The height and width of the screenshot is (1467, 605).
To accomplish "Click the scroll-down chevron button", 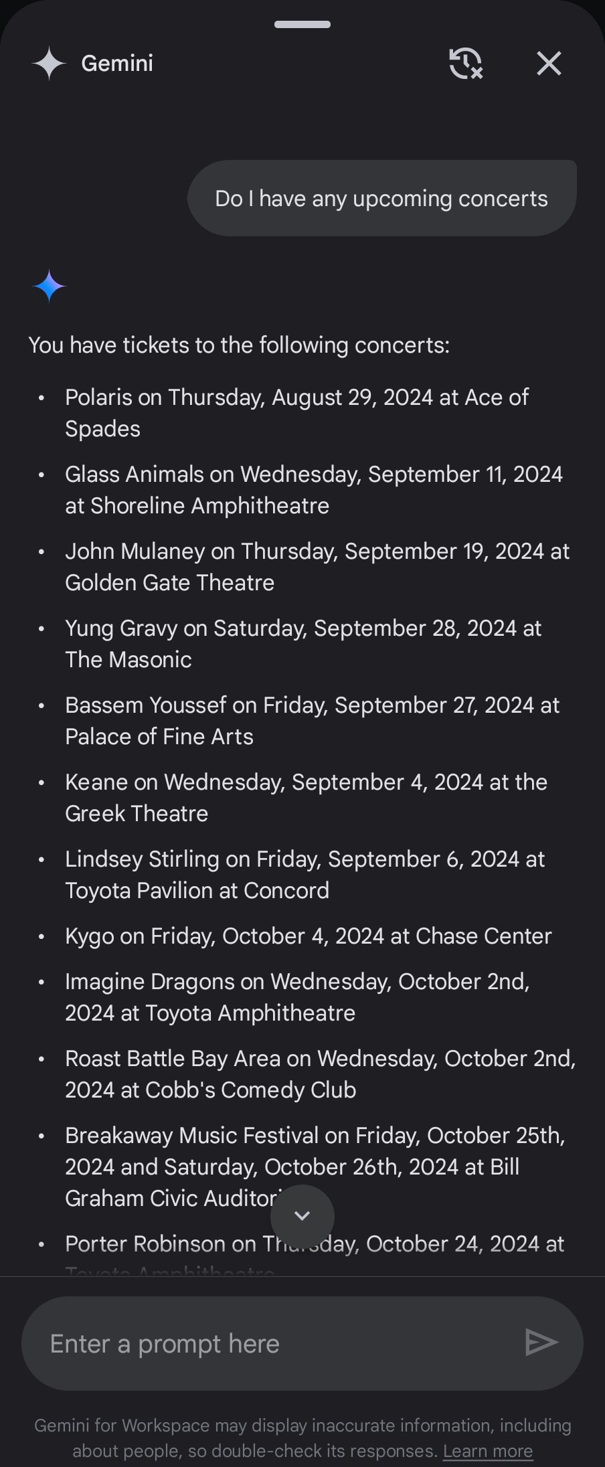I will (x=302, y=1216).
